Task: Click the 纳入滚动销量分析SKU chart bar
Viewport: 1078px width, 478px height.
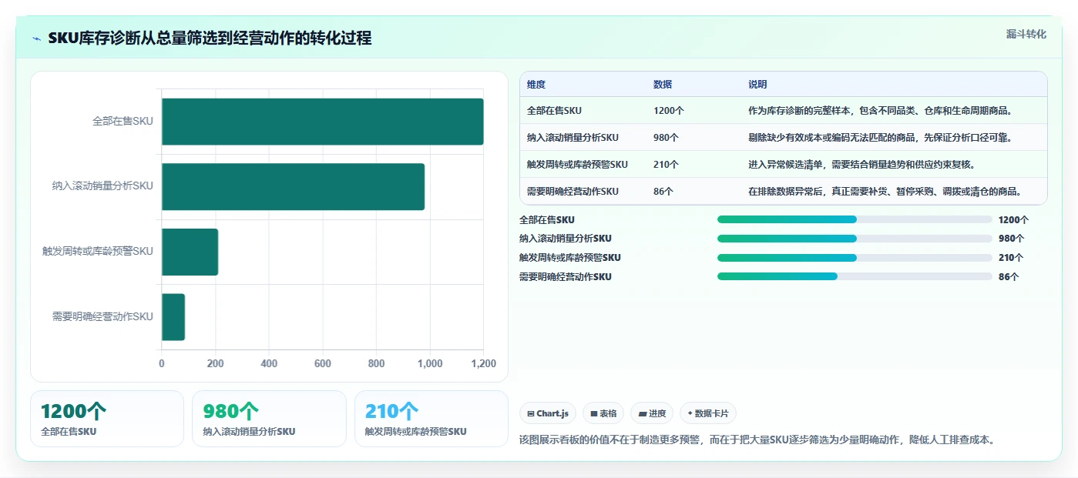Action: click(293, 186)
